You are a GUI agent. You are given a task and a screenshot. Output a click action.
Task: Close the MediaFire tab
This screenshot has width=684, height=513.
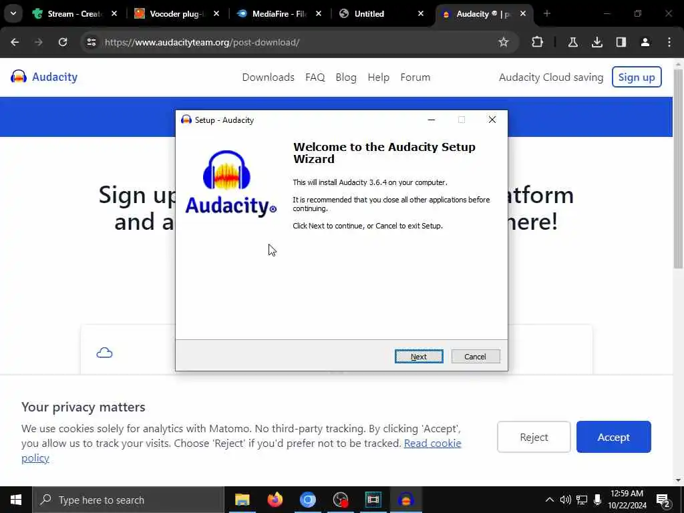point(319,14)
